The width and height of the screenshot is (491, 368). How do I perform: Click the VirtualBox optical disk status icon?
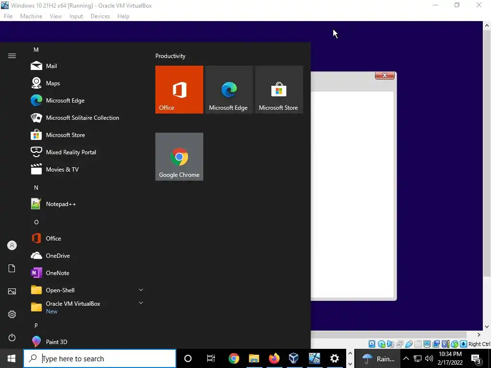coord(381,344)
